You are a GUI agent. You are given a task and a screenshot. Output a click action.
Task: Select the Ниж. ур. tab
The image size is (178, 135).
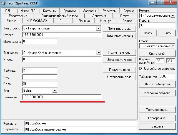(106, 21)
